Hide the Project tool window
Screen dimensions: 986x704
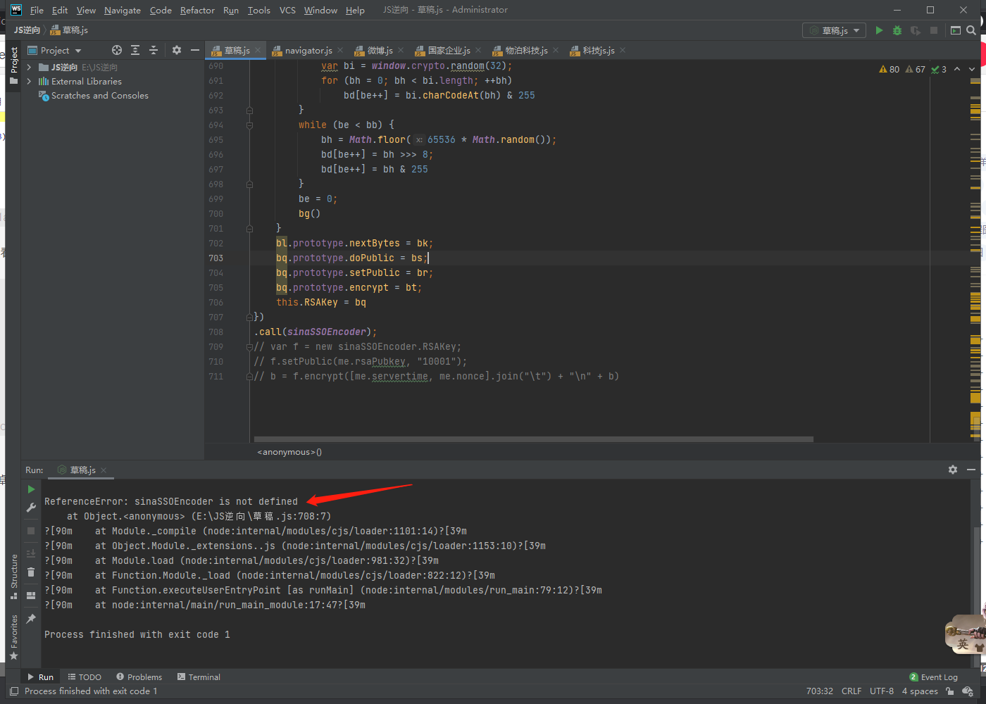(x=195, y=50)
